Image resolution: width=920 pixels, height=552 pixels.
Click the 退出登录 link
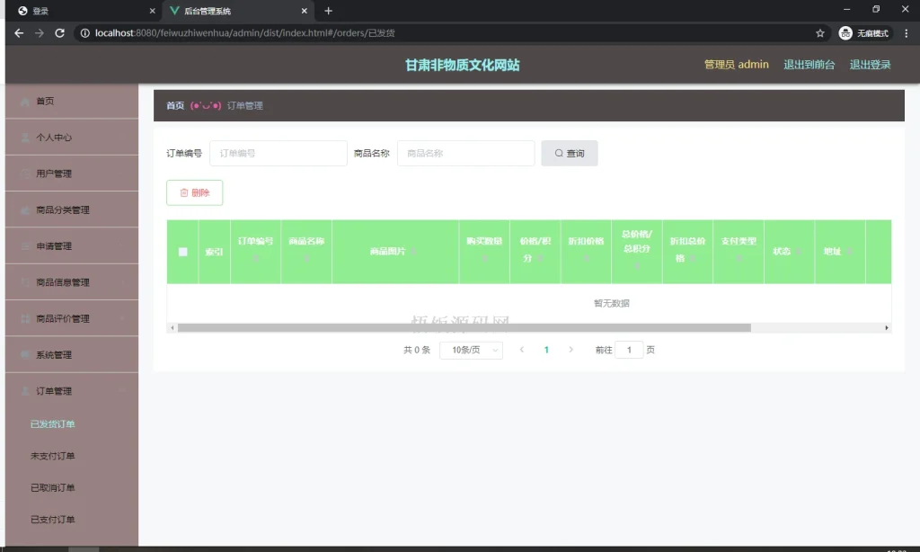coord(870,64)
